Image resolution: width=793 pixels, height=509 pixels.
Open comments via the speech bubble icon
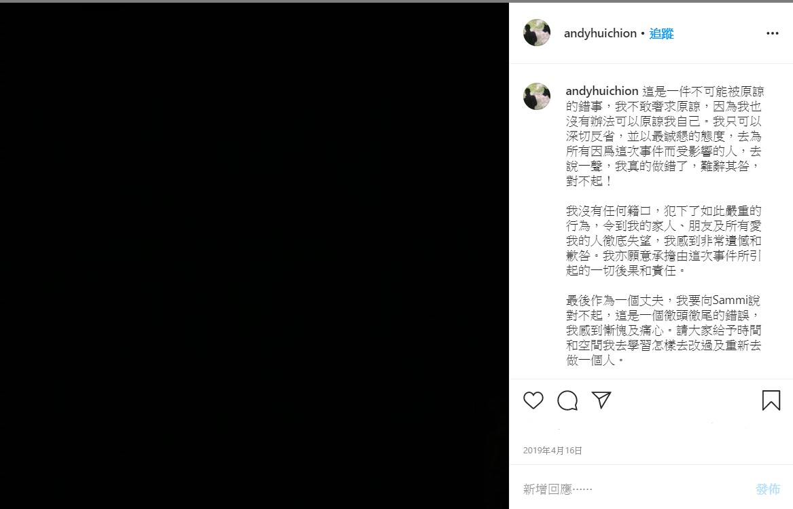567,400
